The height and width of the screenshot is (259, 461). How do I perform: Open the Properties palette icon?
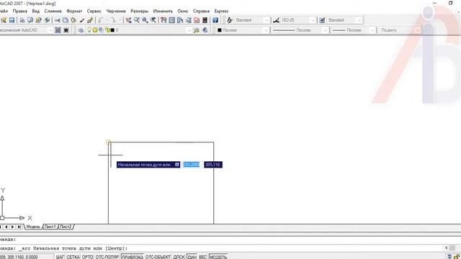pyautogui.click(x=164, y=20)
